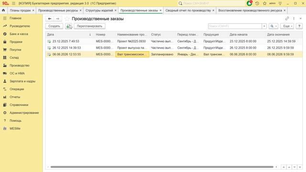306x172 pixels.
Task: Clear the list search field with ×
Action: [x=264, y=26]
